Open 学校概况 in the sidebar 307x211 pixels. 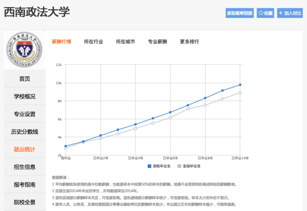click(25, 96)
